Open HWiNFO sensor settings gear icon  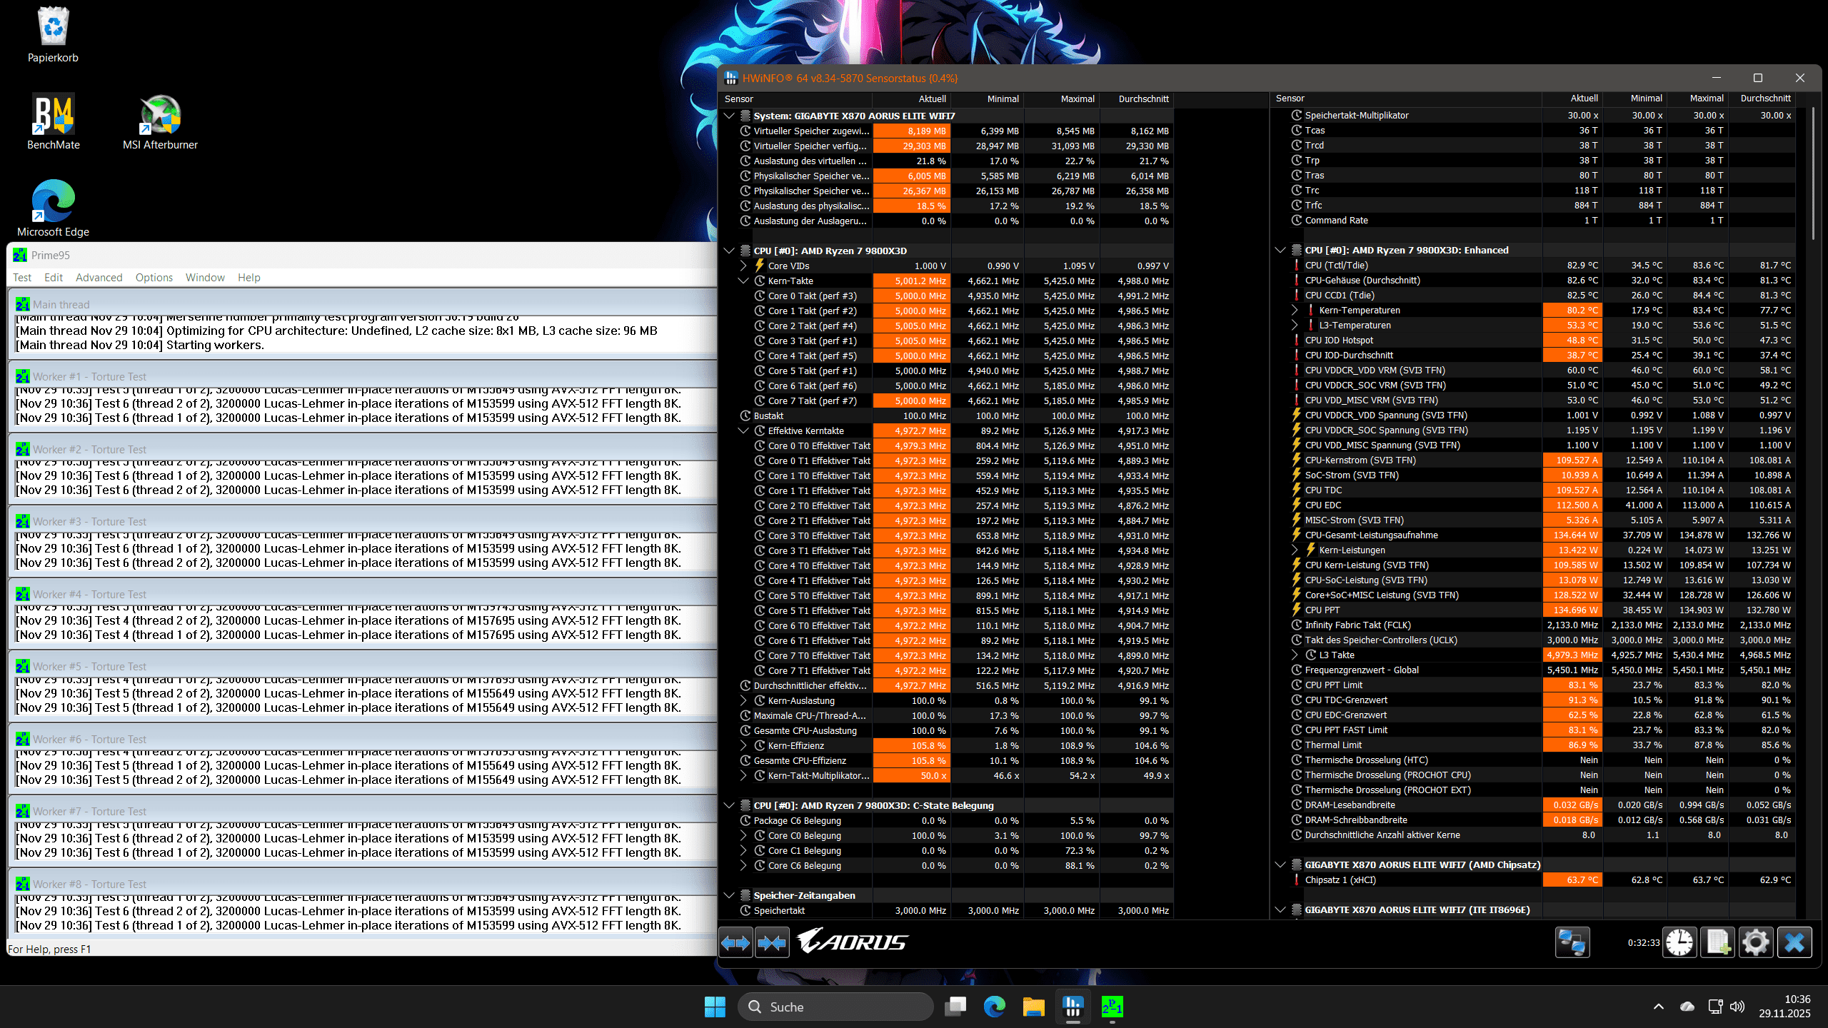1755,943
